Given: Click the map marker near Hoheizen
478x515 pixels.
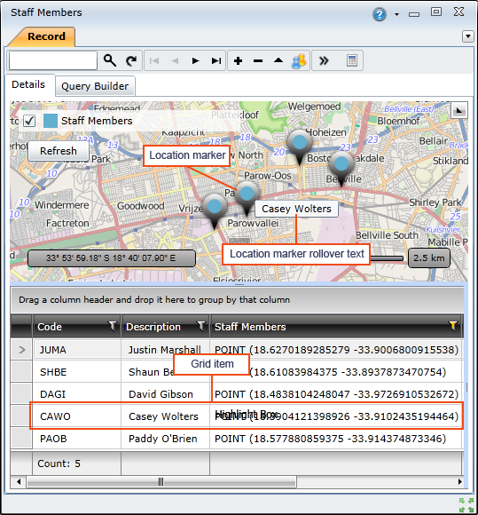Looking at the screenshot, I should click(x=300, y=147).
